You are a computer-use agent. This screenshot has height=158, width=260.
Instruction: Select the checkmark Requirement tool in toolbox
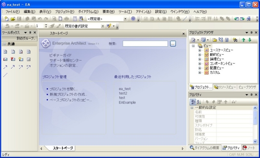pyautogui.click(x=5, y=59)
